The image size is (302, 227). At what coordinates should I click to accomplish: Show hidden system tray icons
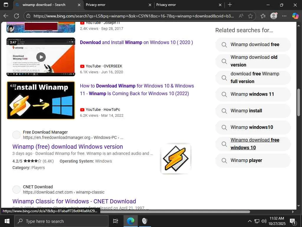pos(250,221)
